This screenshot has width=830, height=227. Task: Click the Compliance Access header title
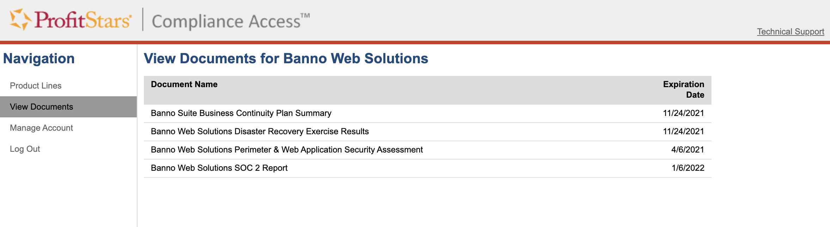click(231, 21)
